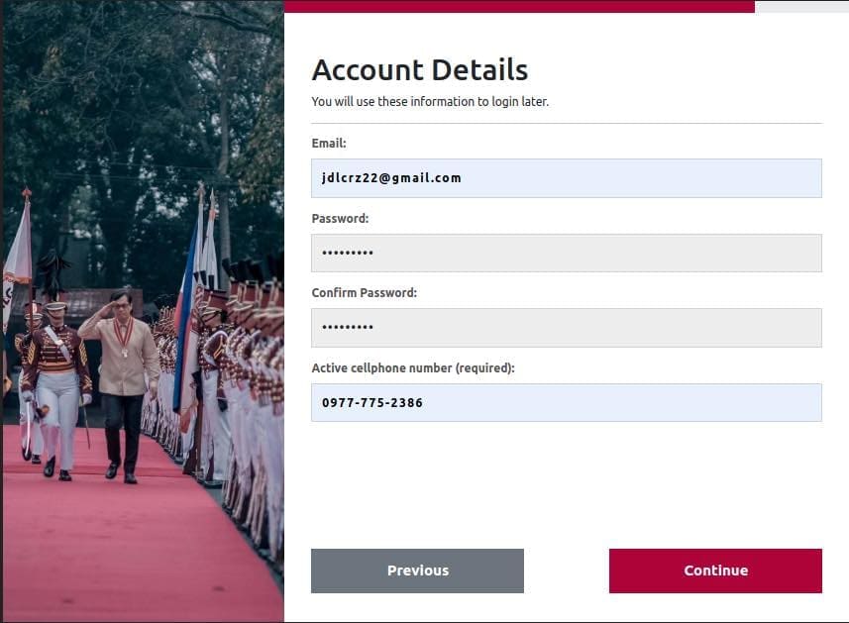This screenshot has height=623, width=849.
Task: Click the Active cellphone number field
Action: click(x=567, y=403)
